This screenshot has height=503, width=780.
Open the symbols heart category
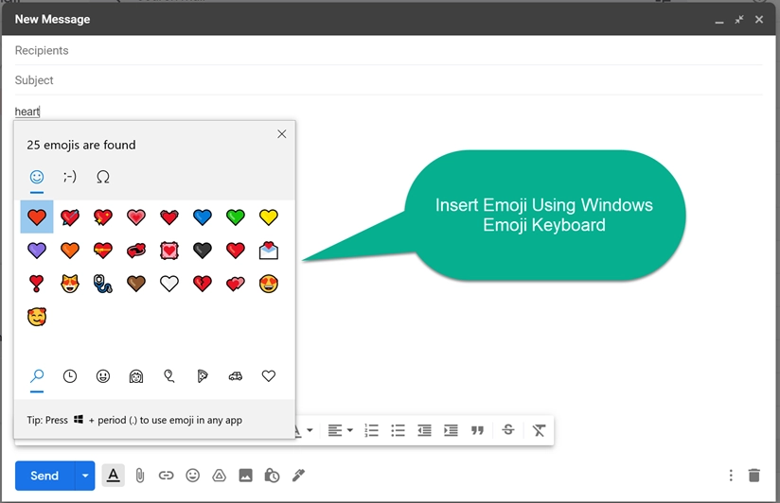click(269, 376)
